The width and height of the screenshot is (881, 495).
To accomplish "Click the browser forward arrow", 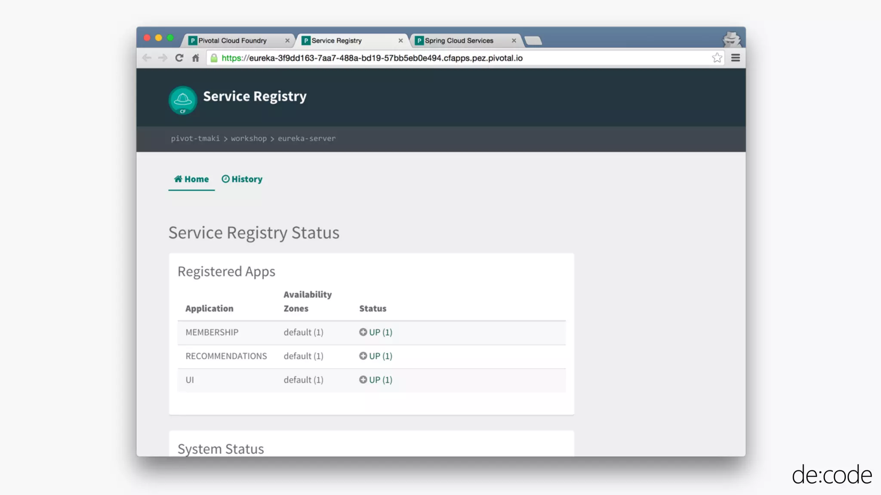I will pyautogui.click(x=162, y=58).
